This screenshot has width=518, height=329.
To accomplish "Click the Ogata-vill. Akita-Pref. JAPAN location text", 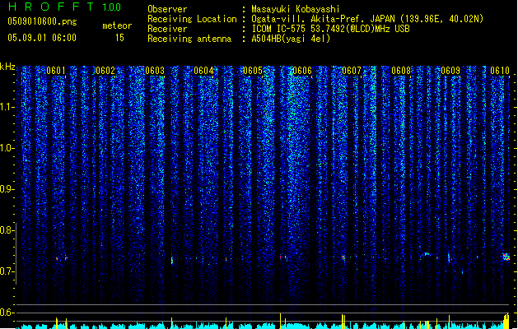I will click(367, 19).
